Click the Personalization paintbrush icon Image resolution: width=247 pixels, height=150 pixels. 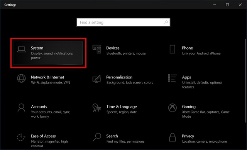click(97, 79)
